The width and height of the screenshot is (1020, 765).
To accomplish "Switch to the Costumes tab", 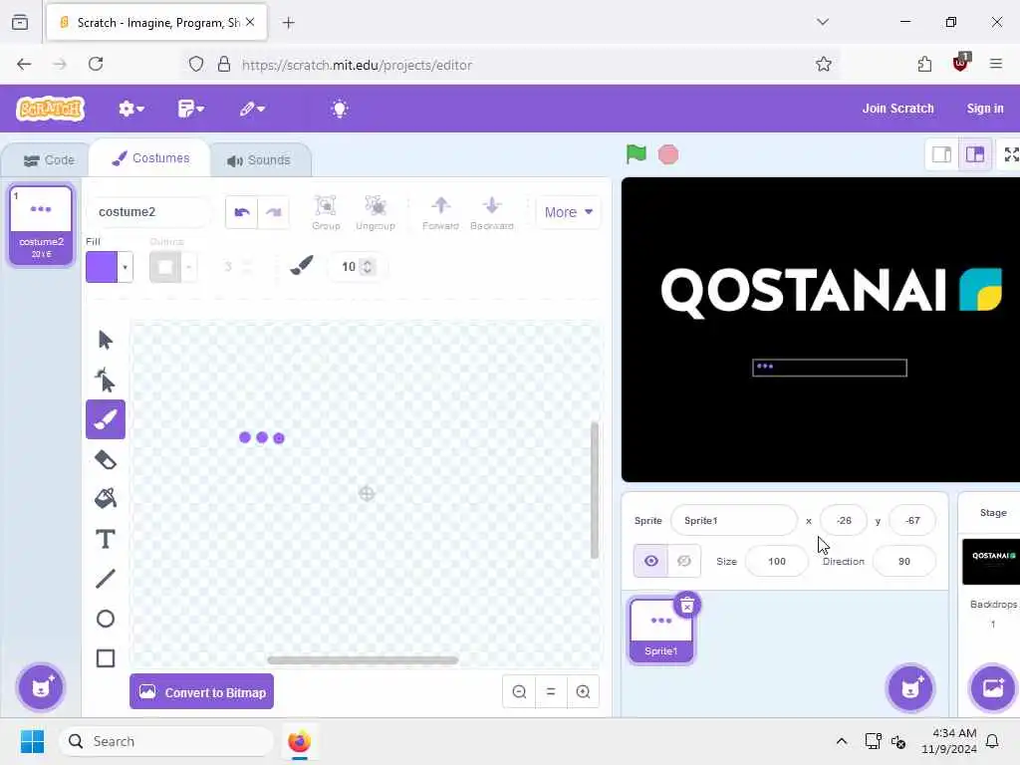I will [150, 158].
